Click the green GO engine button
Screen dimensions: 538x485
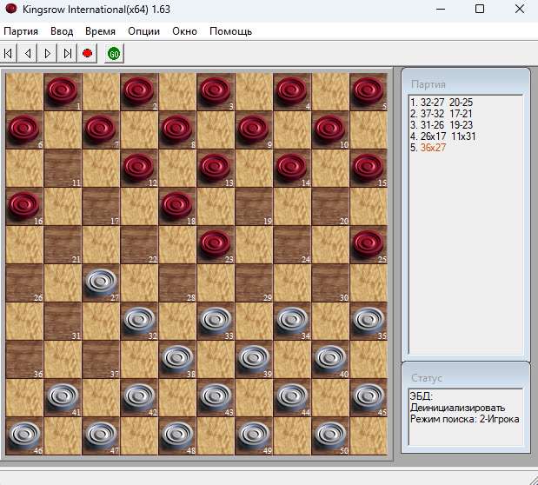tap(114, 54)
